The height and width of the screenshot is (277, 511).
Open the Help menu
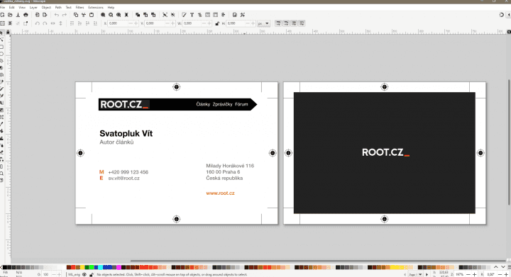[x=111, y=7]
